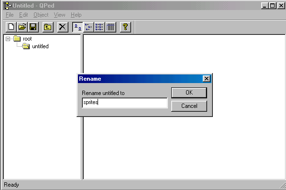Switch to list view
The height and width of the screenshot is (190, 286).
99,27
